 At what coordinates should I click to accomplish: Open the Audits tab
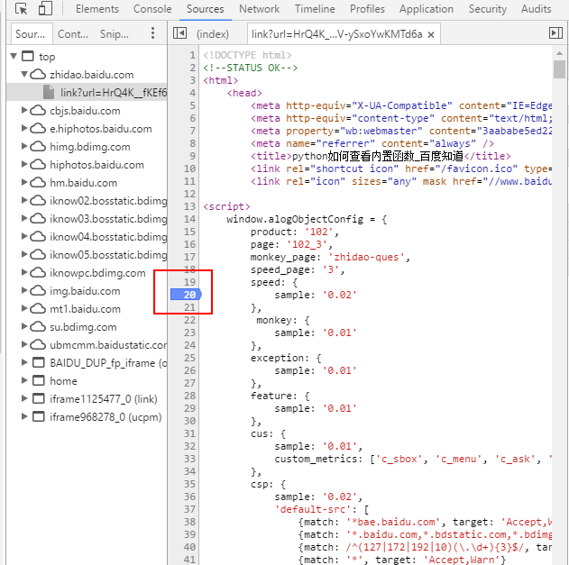pos(536,9)
